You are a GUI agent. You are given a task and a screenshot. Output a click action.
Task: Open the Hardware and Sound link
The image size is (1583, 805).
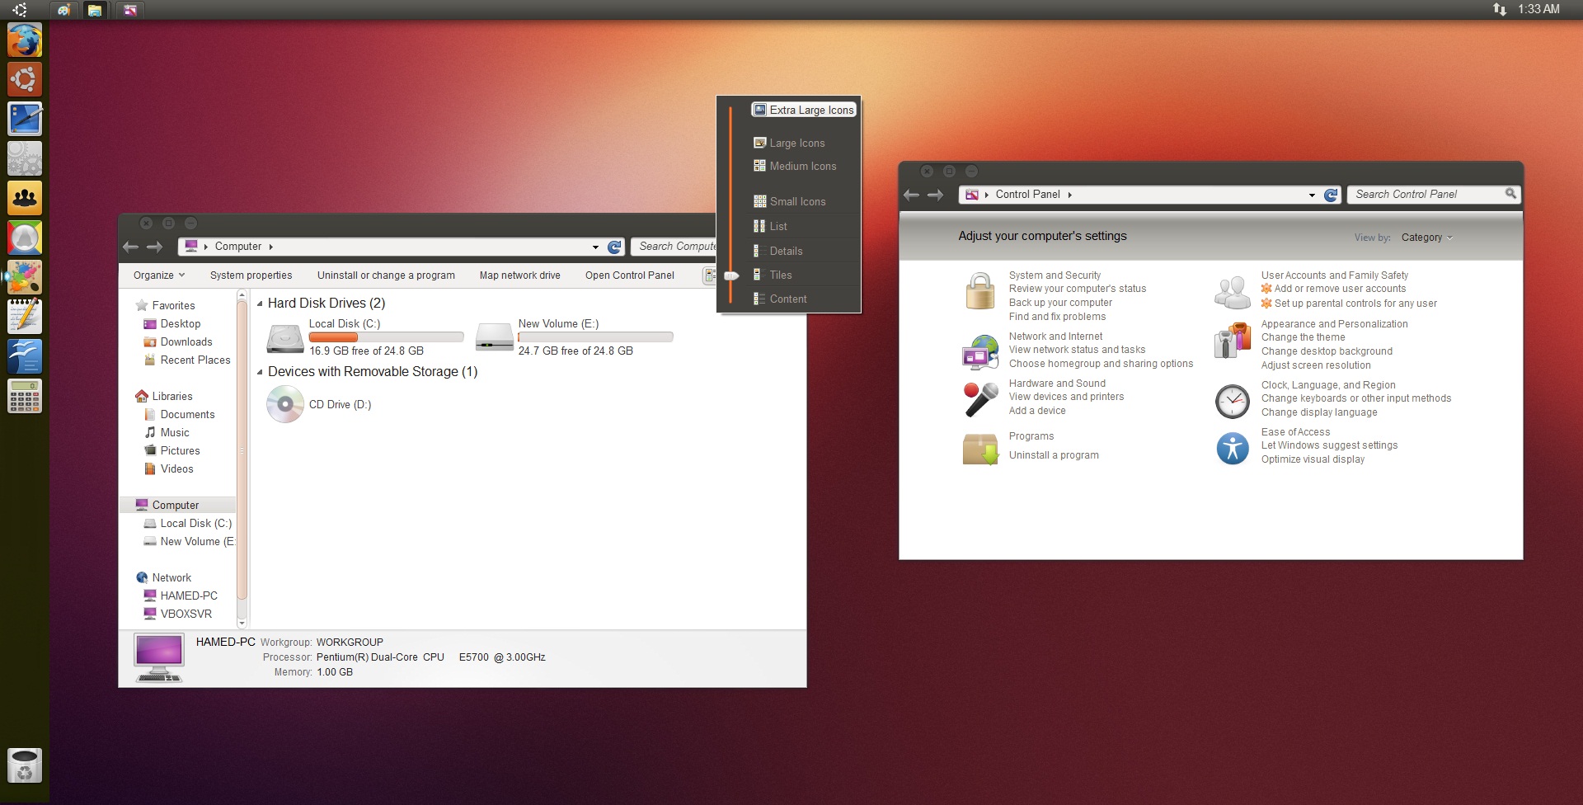1057,384
